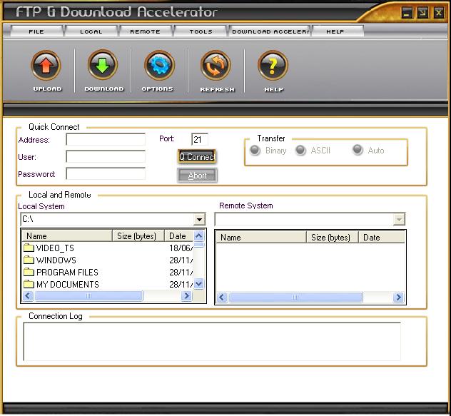Click inside the Connection Log box

pyautogui.click(x=212, y=342)
